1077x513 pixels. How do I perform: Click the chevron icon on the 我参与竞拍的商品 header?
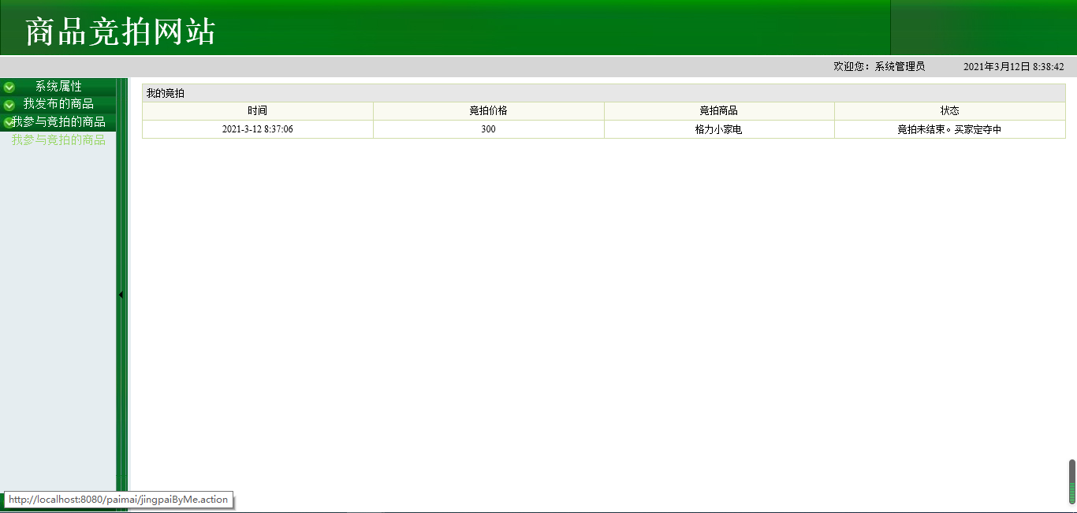[9, 122]
